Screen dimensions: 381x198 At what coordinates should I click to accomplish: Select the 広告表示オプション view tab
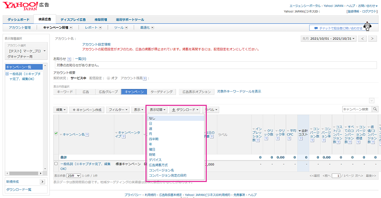pos(197,92)
